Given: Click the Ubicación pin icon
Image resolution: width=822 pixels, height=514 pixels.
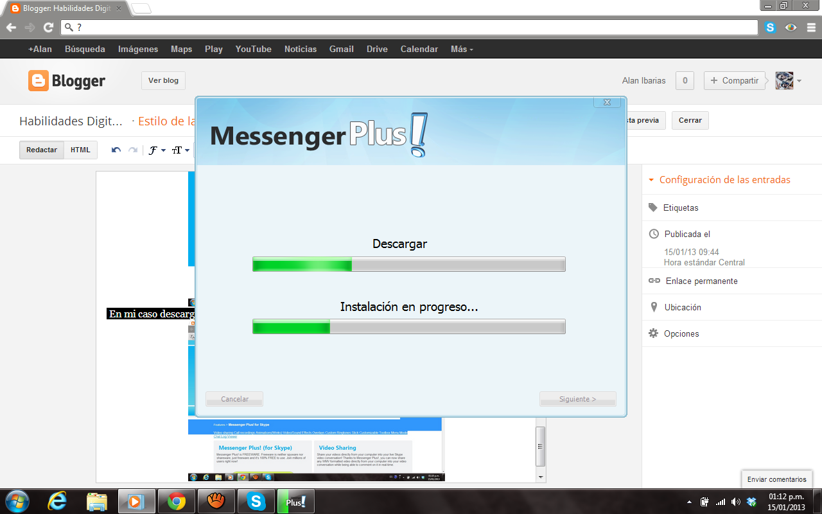Looking at the screenshot, I should coord(654,307).
